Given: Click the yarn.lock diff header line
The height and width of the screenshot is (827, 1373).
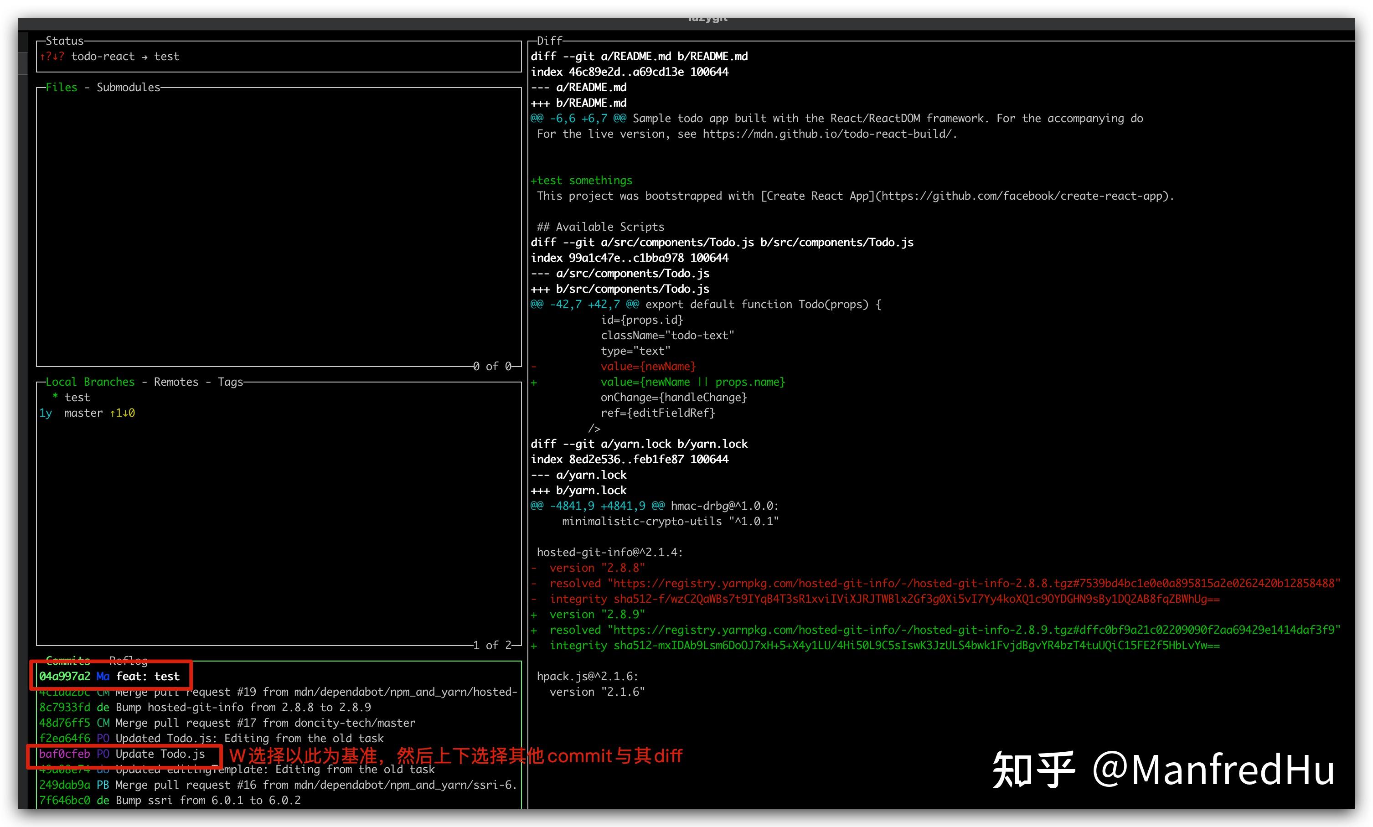Looking at the screenshot, I should pos(639,444).
